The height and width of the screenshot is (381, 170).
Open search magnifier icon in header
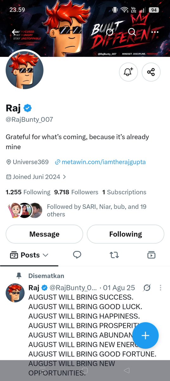[132, 32]
